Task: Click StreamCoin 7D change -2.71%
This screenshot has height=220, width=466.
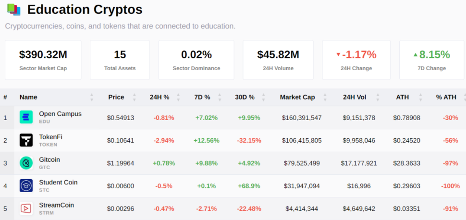Action: point(207,208)
